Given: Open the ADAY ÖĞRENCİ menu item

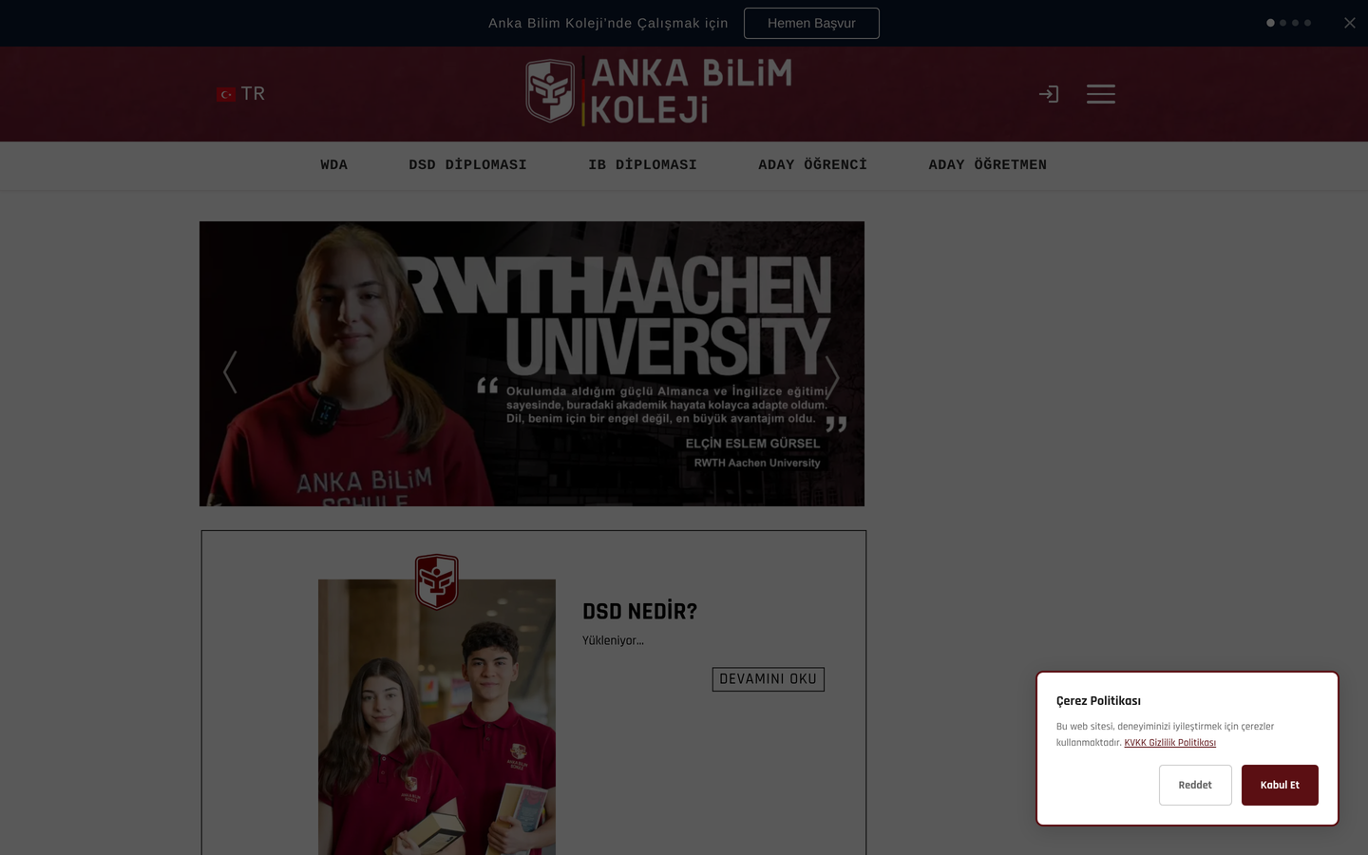Looking at the screenshot, I should 812,165.
